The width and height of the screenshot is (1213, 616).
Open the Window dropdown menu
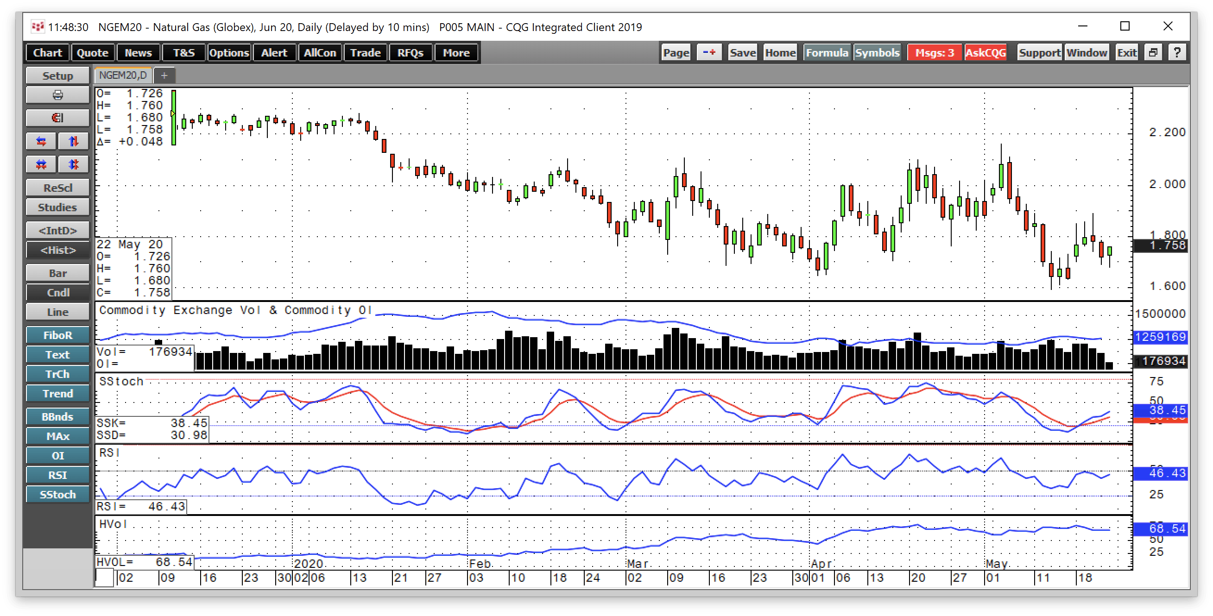[1087, 52]
